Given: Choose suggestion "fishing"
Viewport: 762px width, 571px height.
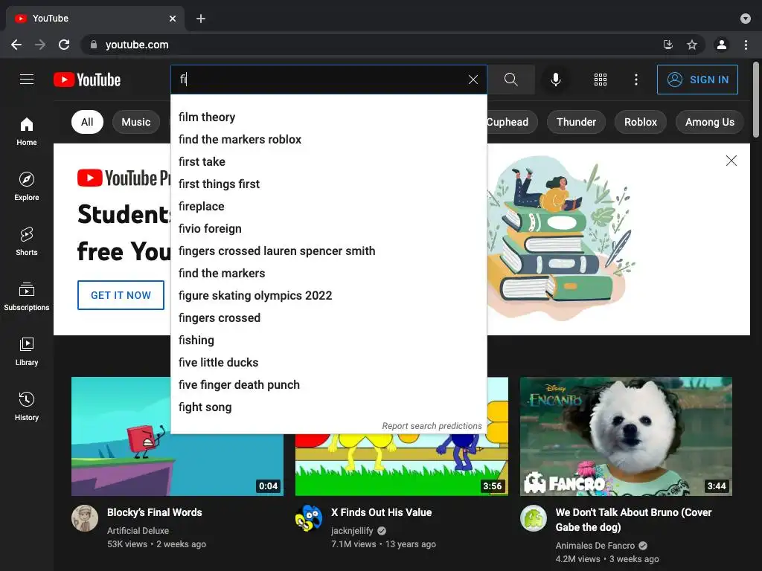Looking at the screenshot, I should (329, 341).
